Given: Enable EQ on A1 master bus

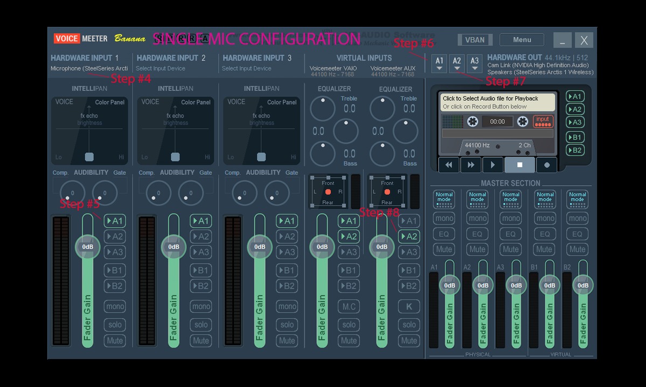Looking at the screenshot, I should (444, 234).
